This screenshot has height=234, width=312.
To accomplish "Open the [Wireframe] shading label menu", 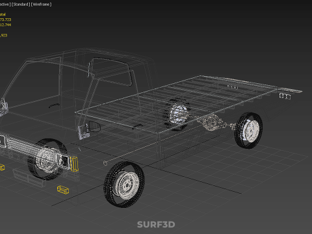I will [42, 5].
